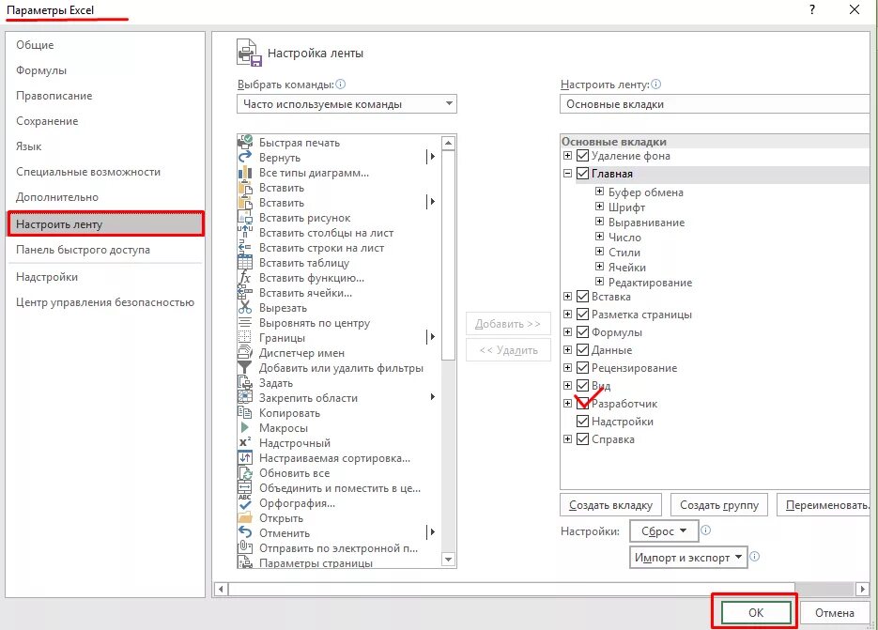This screenshot has height=630, width=878.
Task: Click the dialog help question mark
Action: point(812,9)
